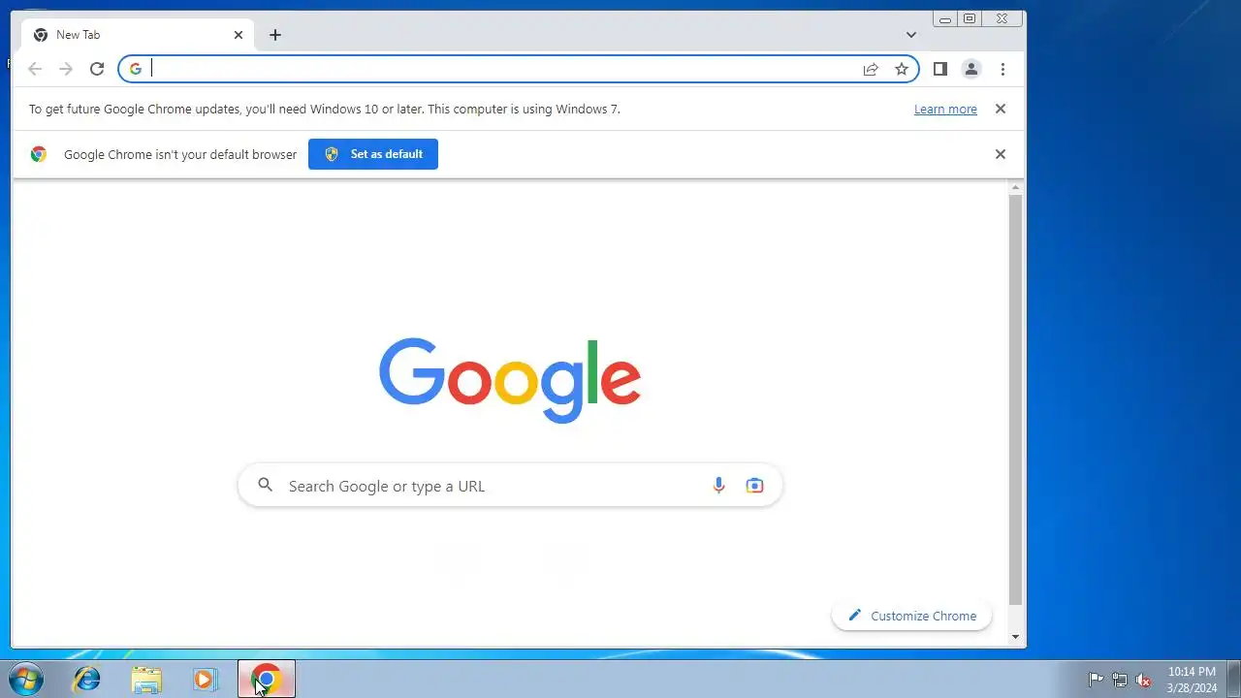Click Customize Chrome button
The image size is (1241, 698).
point(912,616)
